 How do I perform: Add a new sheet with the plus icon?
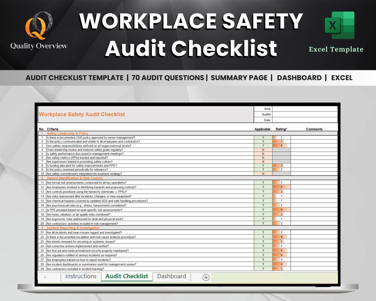[x=205, y=277]
